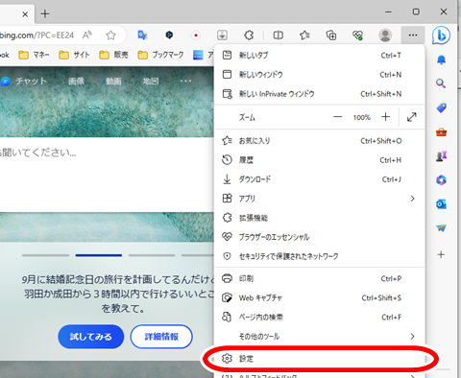The width and height of the screenshot is (461, 378).
Task: Choose ページ内の検索 from the menu
Action: [320, 317]
